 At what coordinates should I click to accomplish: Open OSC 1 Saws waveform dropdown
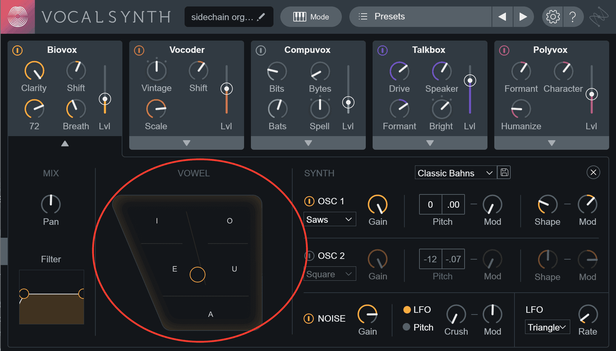pyautogui.click(x=330, y=219)
